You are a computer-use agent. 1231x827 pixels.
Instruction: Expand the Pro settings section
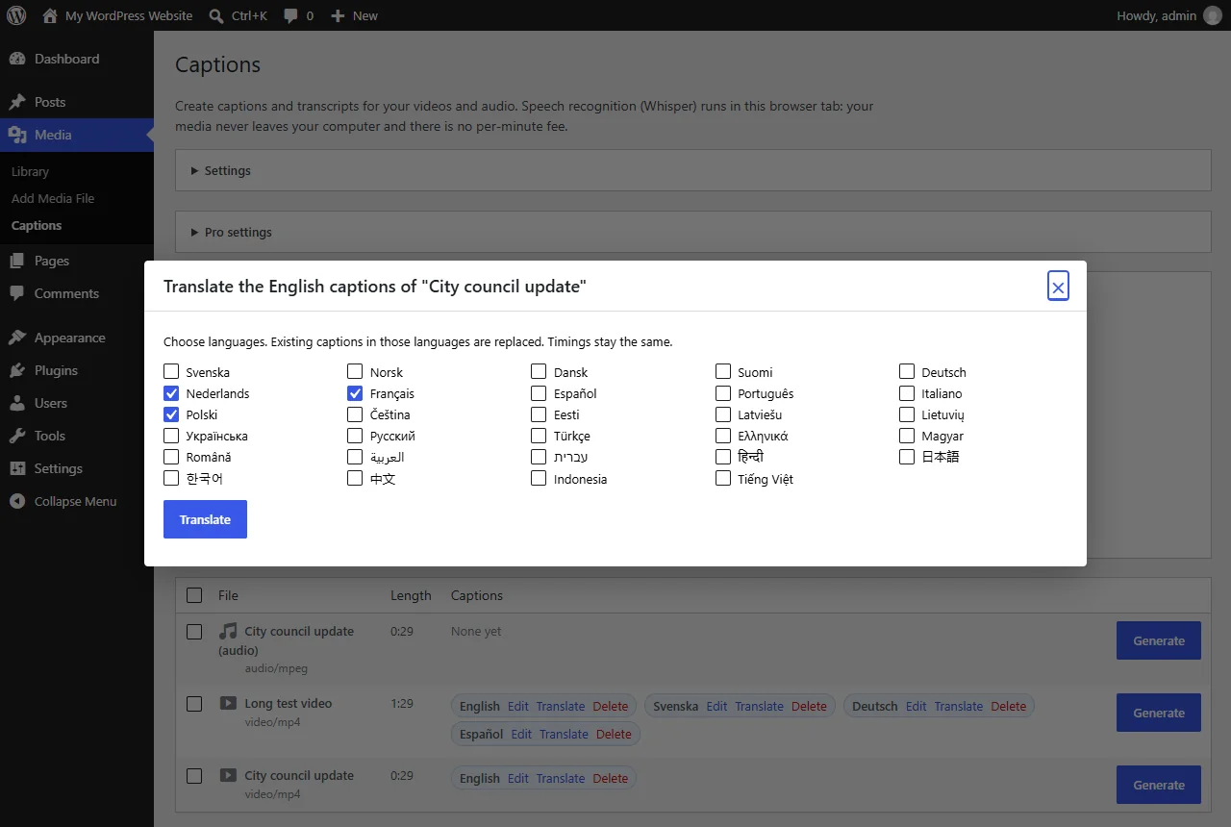(x=692, y=232)
